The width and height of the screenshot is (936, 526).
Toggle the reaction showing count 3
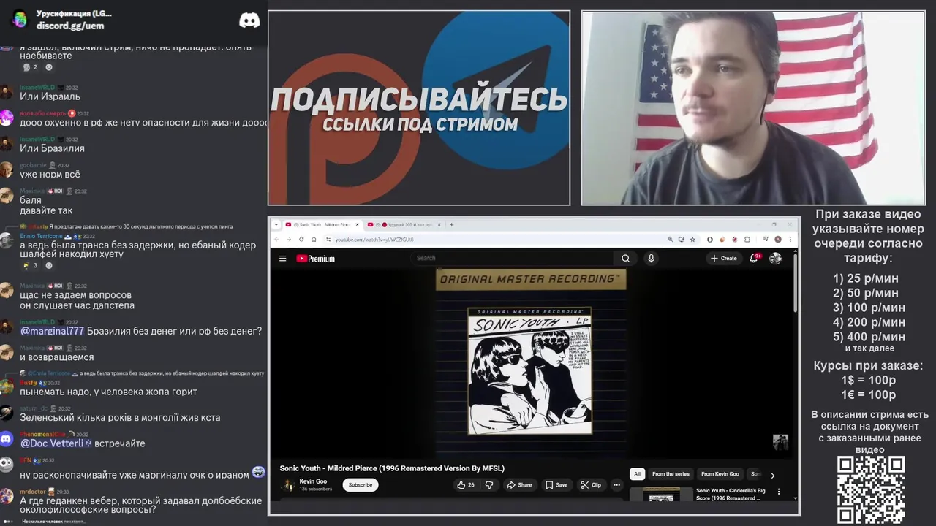tap(29, 265)
